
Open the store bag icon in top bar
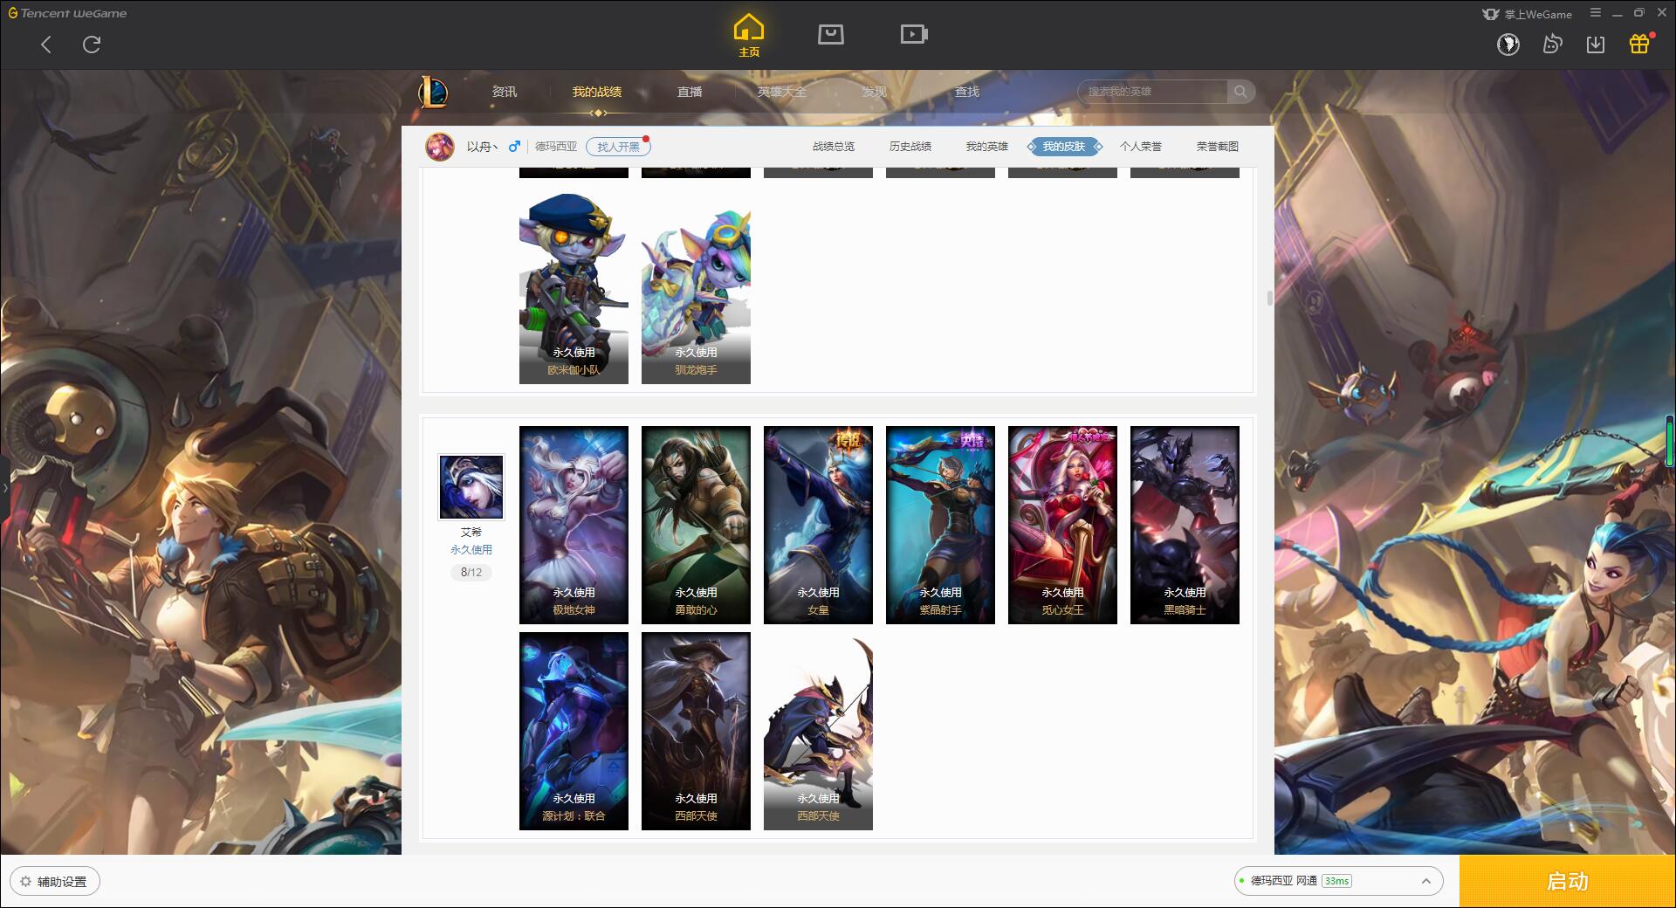[830, 35]
